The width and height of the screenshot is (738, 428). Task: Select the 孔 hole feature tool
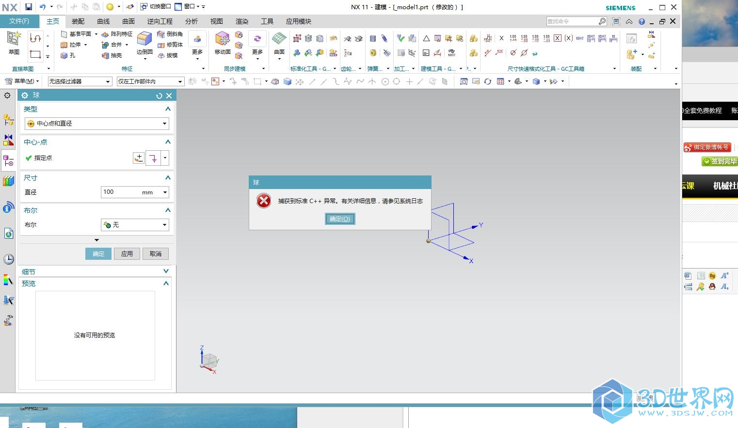click(x=68, y=55)
